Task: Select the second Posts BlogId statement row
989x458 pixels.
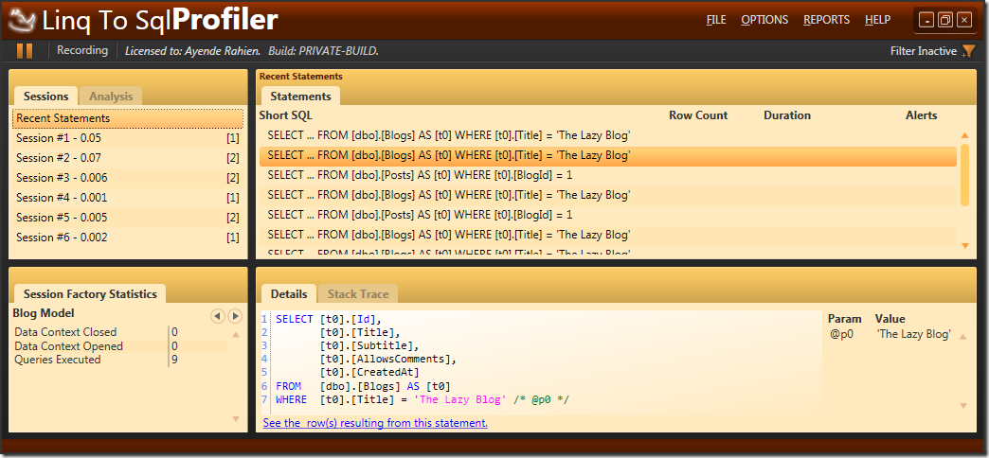Action: click(x=608, y=215)
